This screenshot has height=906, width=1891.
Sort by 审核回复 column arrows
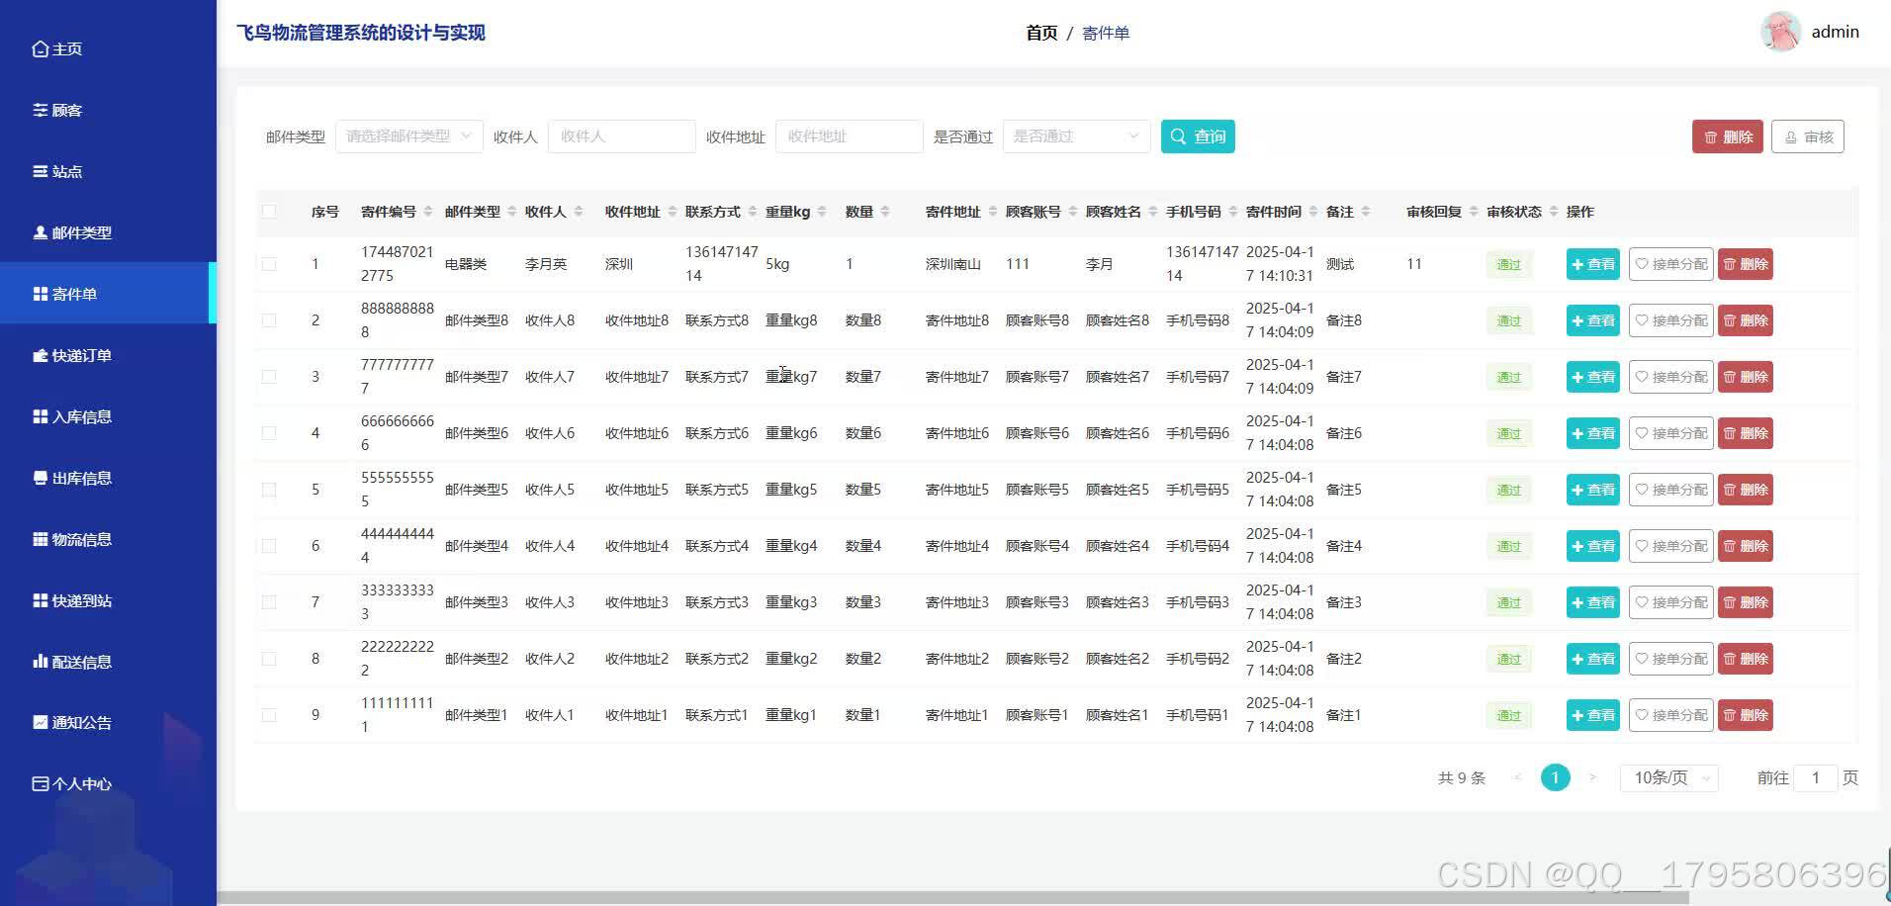(1473, 212)
